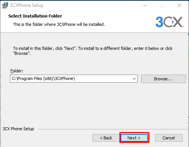This screenshot has height=147, width=189.
Task: Open the Browse folder dialog
Action: point(164,79)
